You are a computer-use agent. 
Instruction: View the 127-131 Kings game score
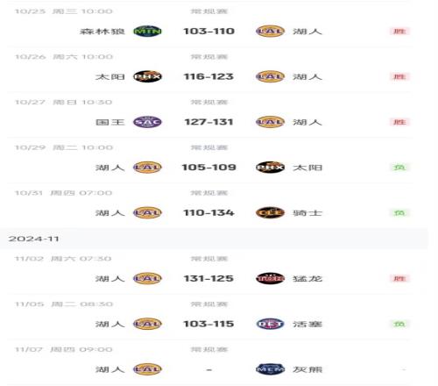[208, 122]
